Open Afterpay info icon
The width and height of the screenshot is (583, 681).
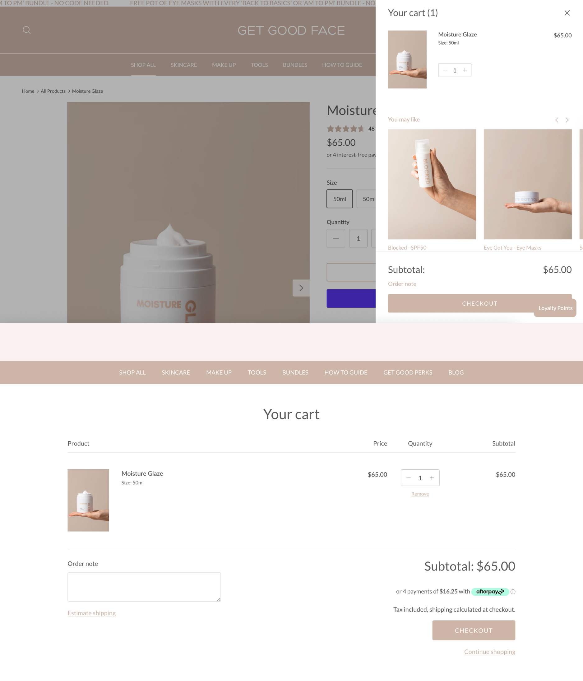513,592
